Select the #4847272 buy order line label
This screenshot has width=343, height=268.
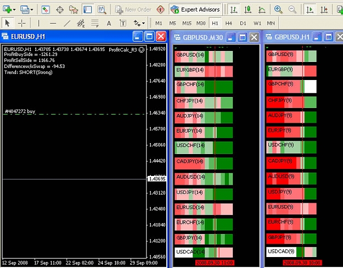pos(20,111)
